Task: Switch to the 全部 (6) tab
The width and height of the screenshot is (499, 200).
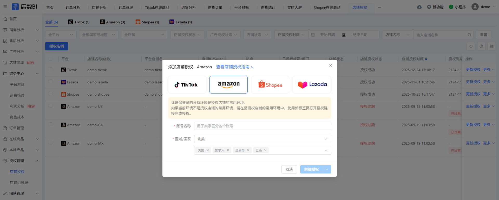Action: [51, 22]
